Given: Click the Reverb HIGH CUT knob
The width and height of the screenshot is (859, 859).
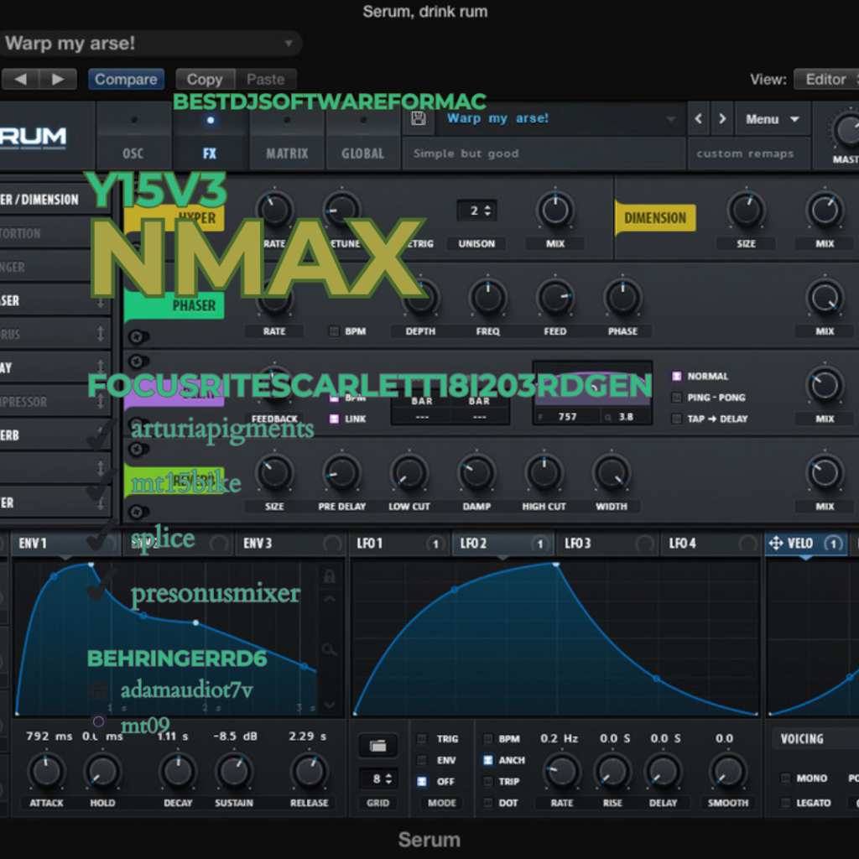Looking at the screenshot, I should coord(544,473).
